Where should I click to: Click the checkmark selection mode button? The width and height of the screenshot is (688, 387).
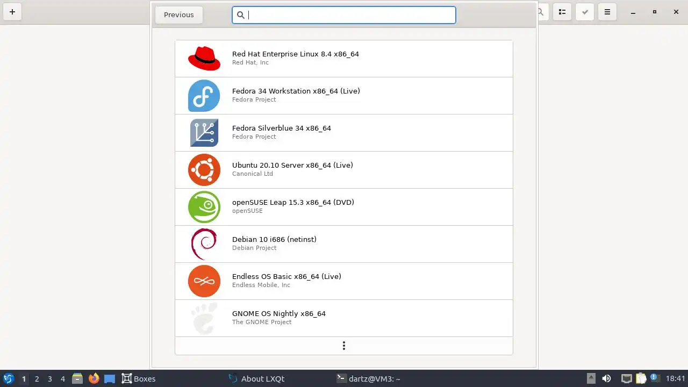coord(585,12)
